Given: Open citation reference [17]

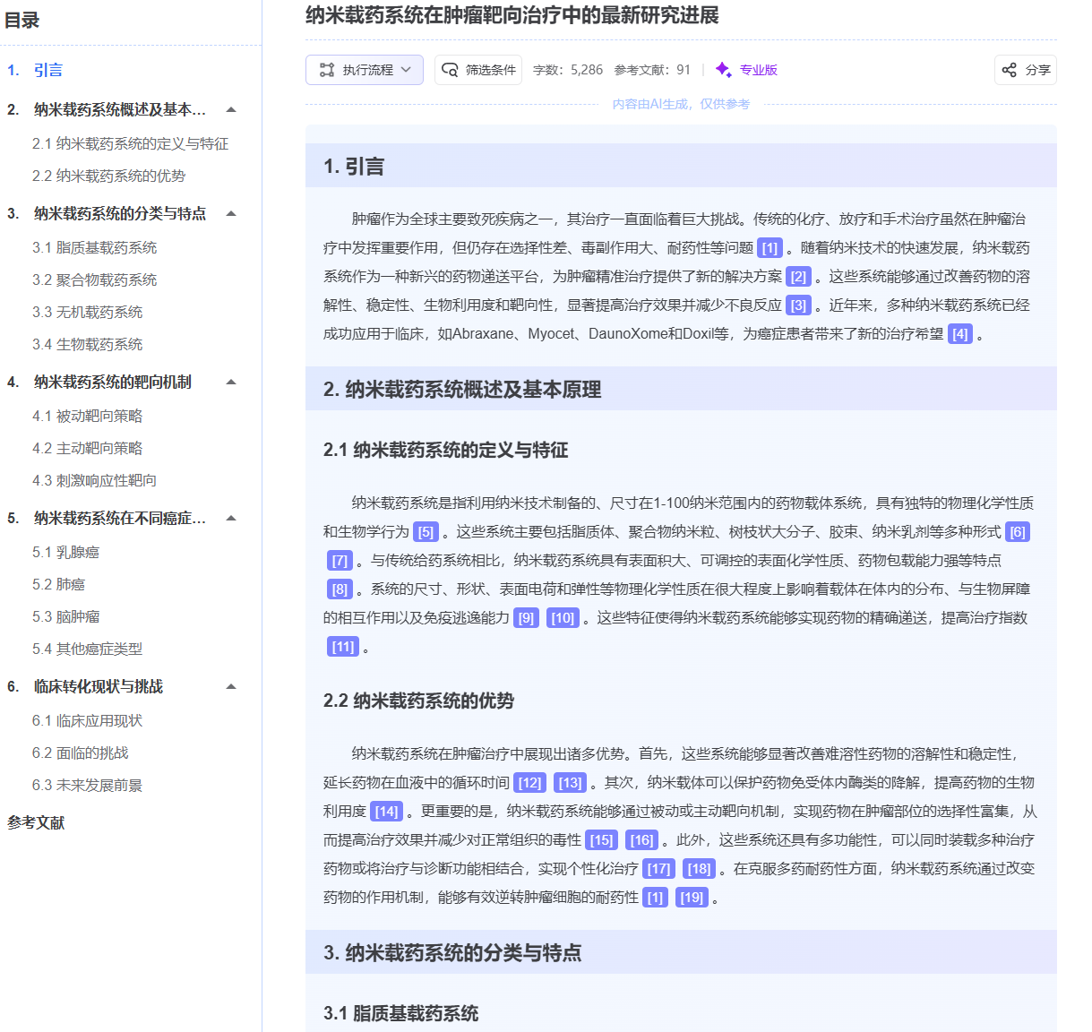Looking at the screenshot, I should (x=658, y=869).
